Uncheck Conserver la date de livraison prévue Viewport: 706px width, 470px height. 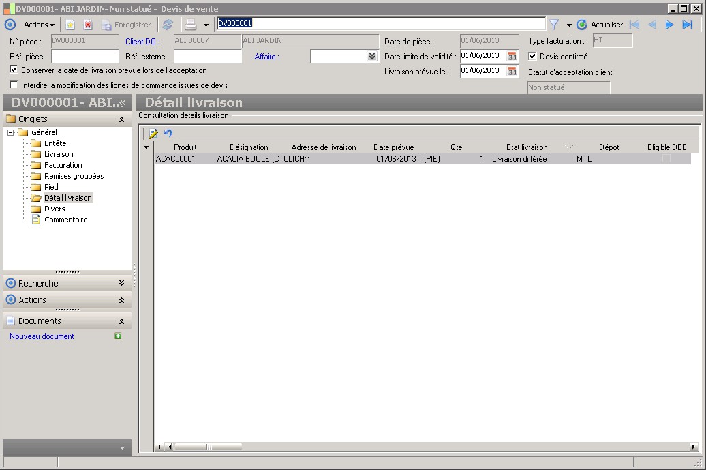[x=14, y=70]
